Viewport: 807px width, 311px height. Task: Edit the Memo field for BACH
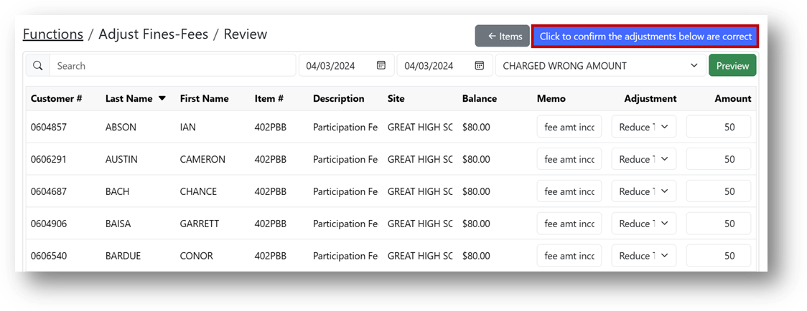(x=569, y=191)
